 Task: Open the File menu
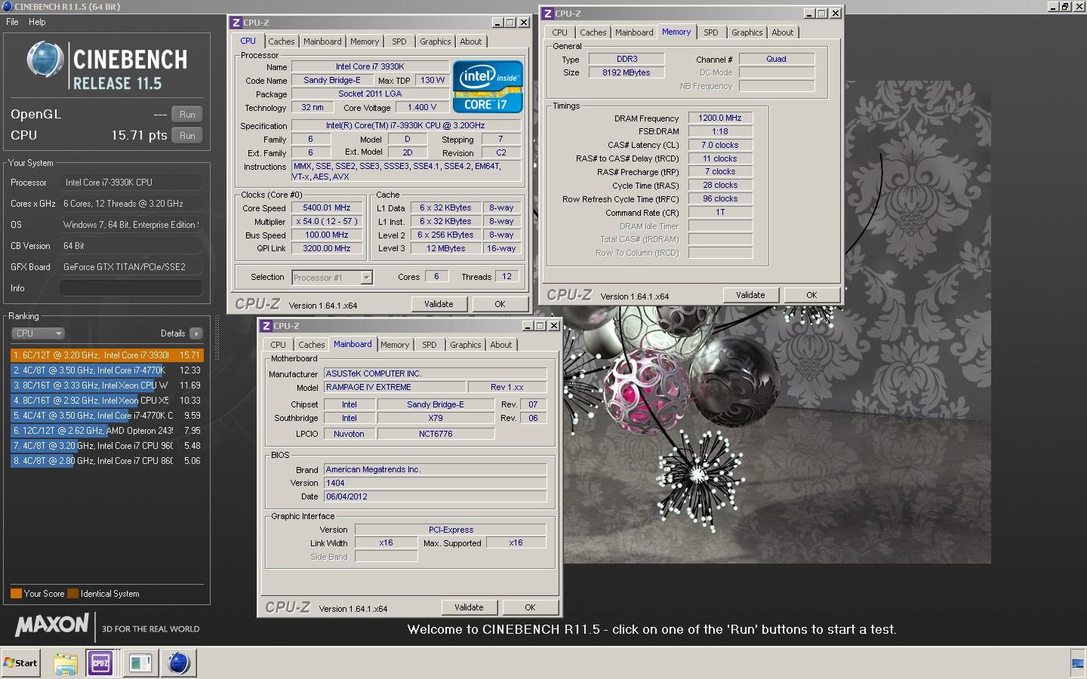(12, 22)
